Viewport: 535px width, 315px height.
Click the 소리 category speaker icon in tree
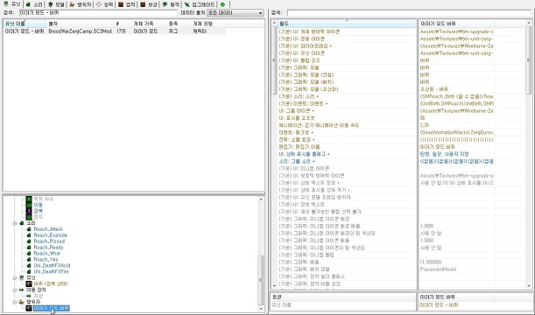22,223
